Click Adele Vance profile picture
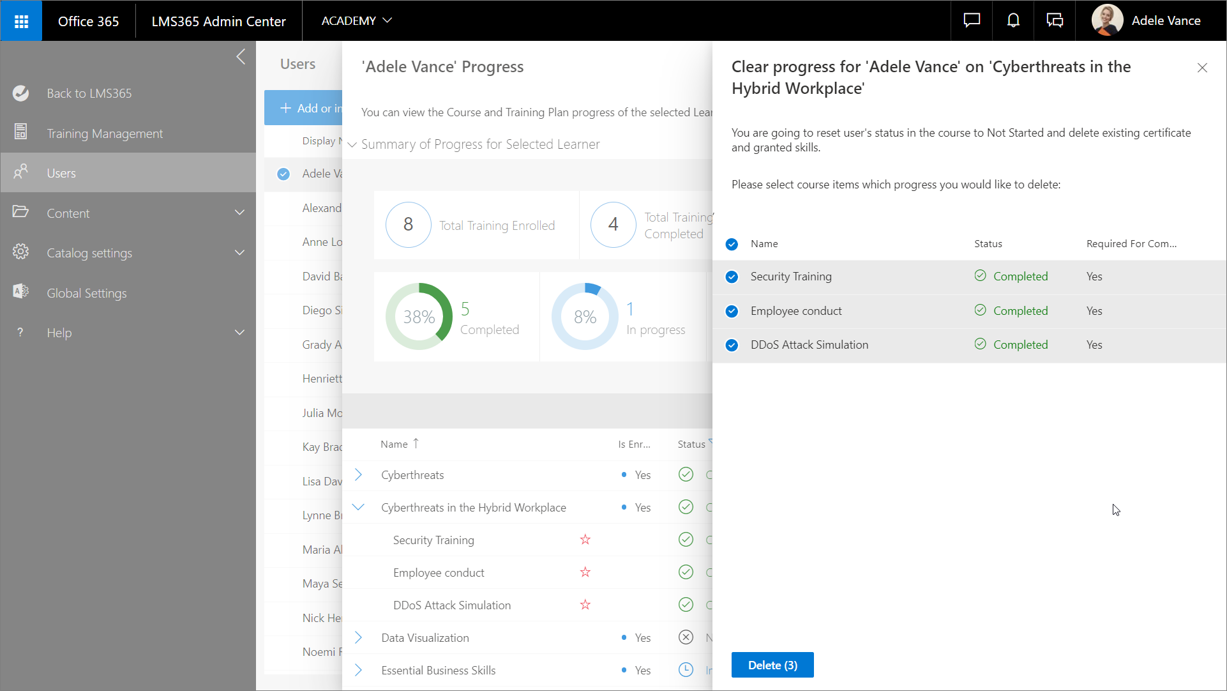Screen dimensions: 1227x691 1107,20
